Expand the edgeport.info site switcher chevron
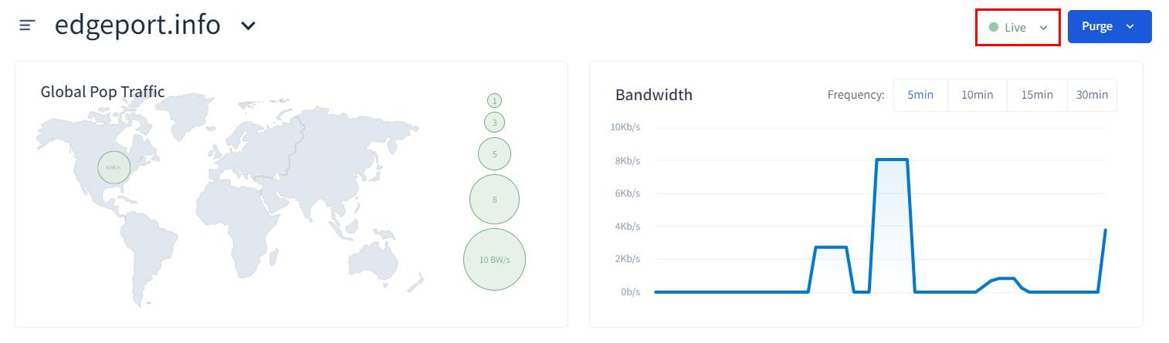Image resolution: width=1169 pixels, height=343 pixels. pyautogui.click(x=248, y=25)
